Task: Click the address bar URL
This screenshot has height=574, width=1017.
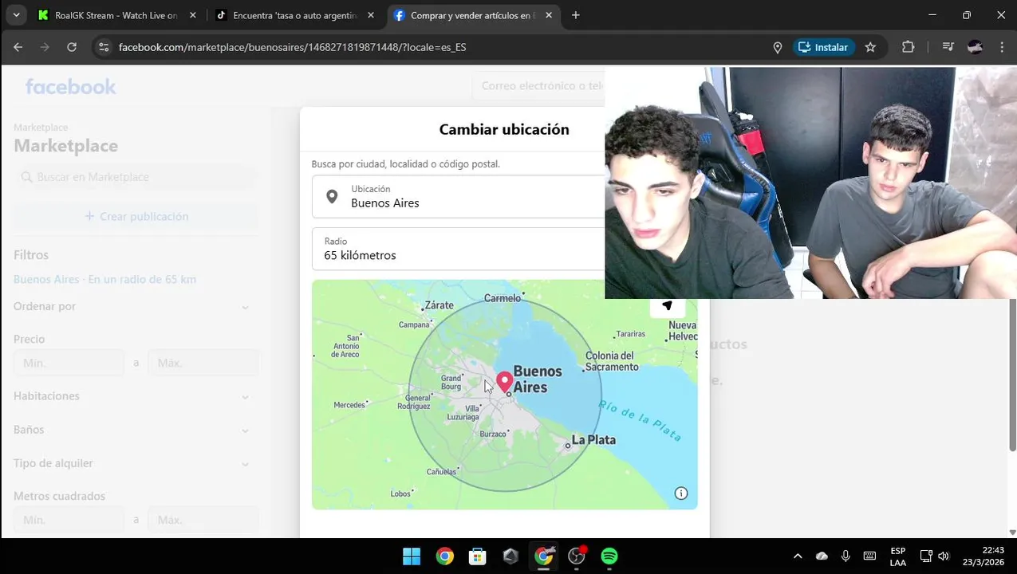Action: coord(292,47)
